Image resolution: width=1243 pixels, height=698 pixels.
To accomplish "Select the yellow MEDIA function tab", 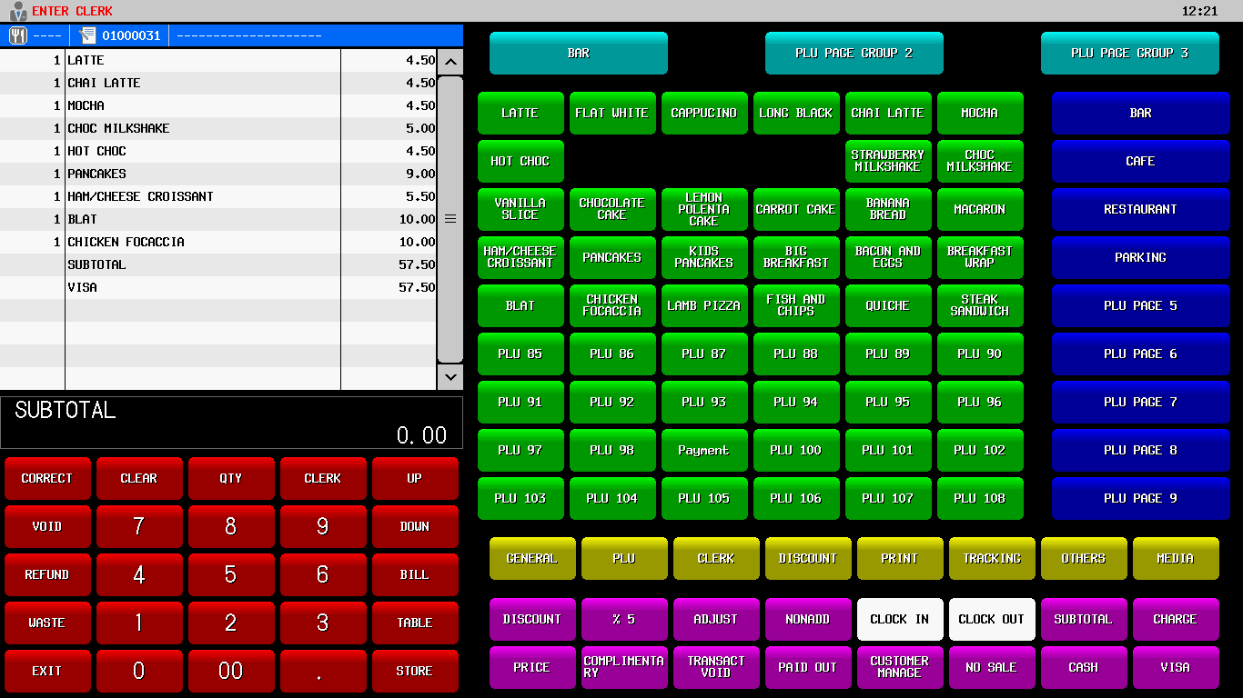I will point(1175,558).
